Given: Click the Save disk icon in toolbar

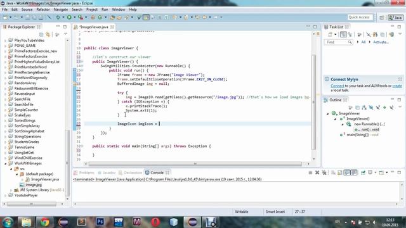Looking at the screenshot, I should [x=27, y=17].
